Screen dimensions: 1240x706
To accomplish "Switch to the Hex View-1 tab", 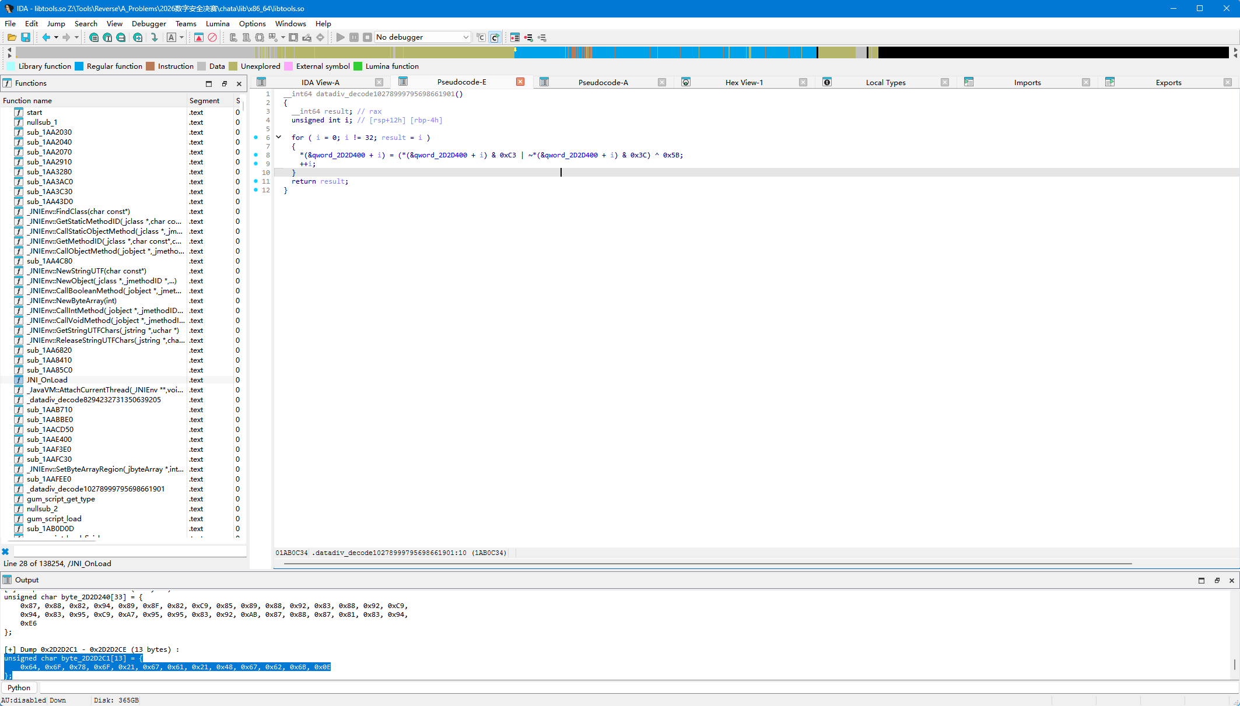I will pos(744,82).
